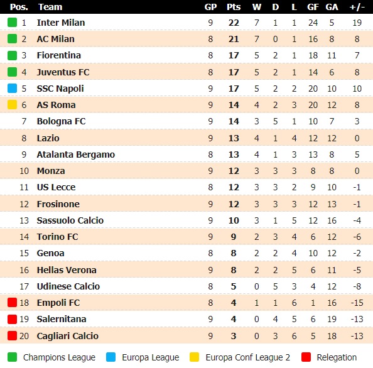Select the Sassuolo Calcio team name
Image resolution: width=373 pixels, height=368 pixels.
pos(70,220)
